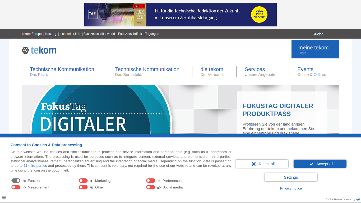
Task: Open Technische Kommunikation Das Berufsfeld menu
Action: coord(147,72)
